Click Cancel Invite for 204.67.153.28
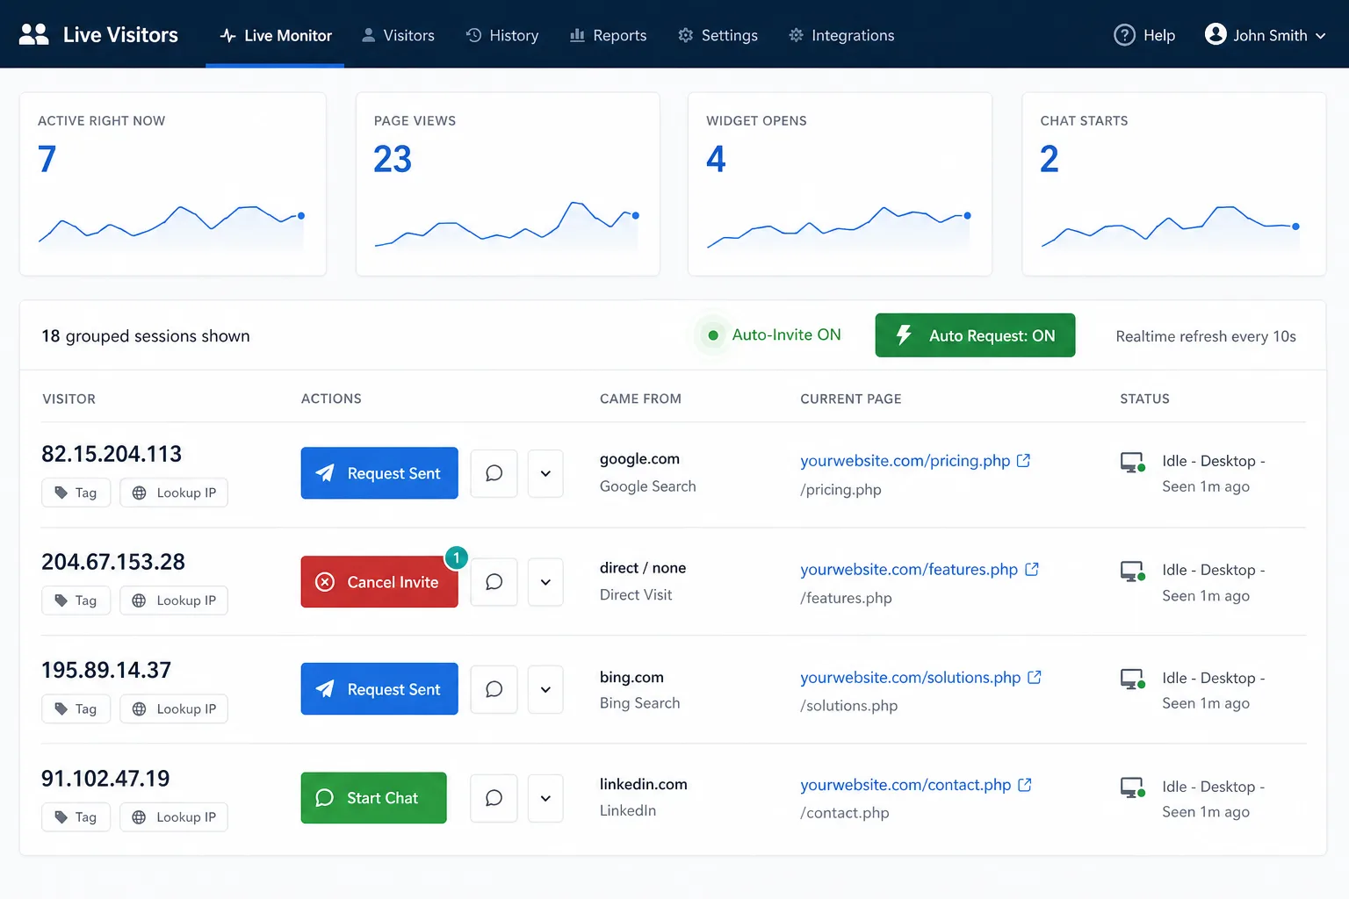 coord(379,582)
